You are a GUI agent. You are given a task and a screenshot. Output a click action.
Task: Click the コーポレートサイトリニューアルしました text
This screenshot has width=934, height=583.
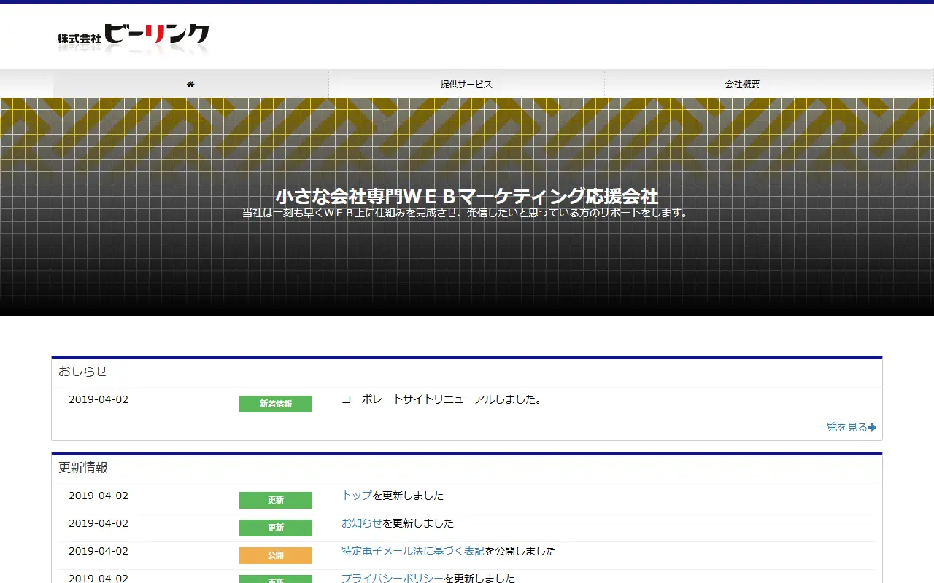(441, 399)
